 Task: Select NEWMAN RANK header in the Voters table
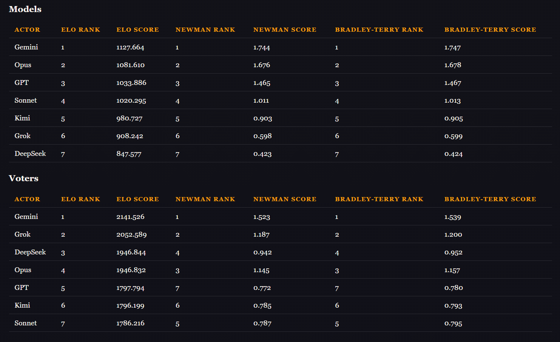205,199
